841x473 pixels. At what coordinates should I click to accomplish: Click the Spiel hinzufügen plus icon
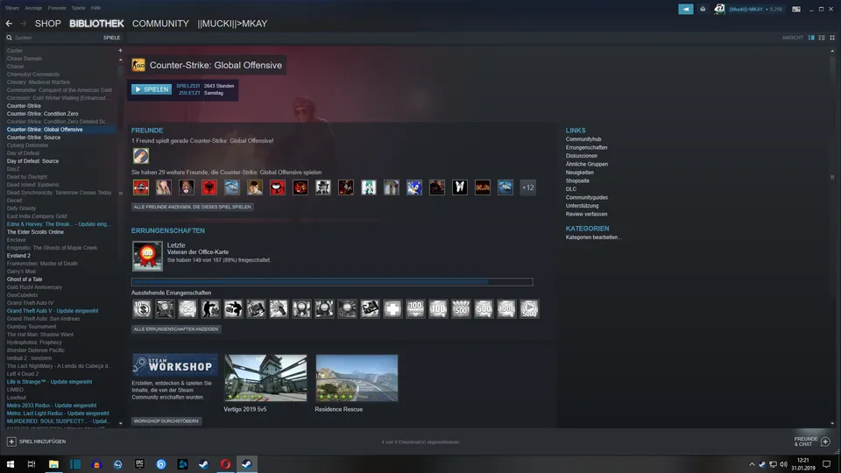[11, 441]
